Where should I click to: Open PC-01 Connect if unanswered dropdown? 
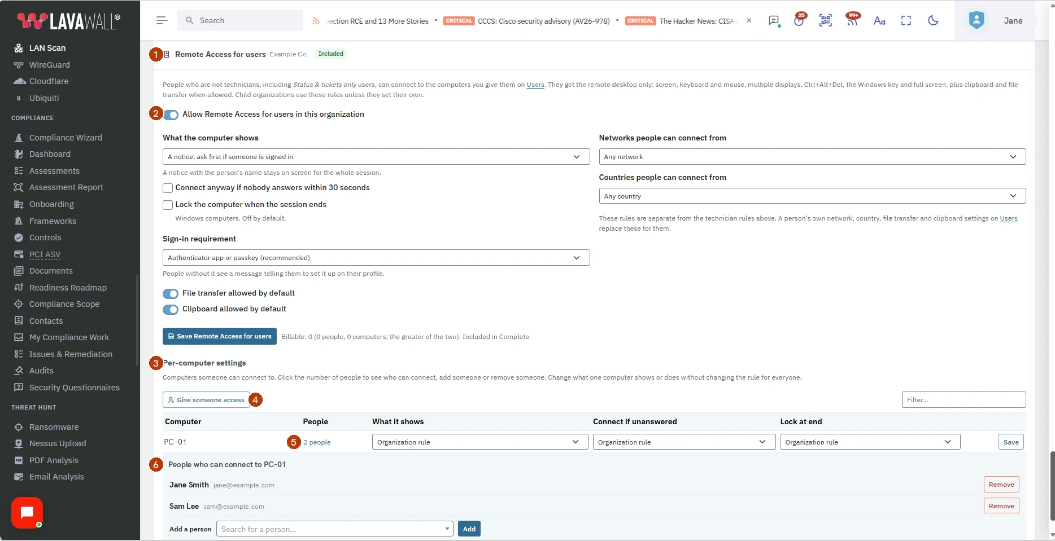coord(685,442)
